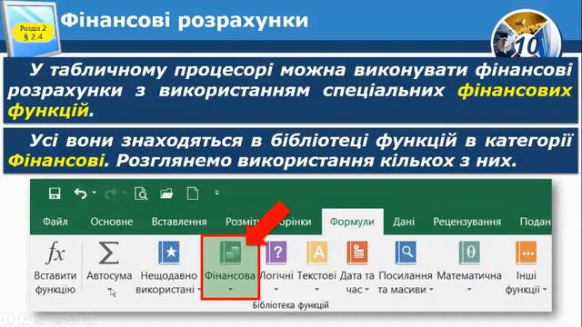The image size is (582, 327).
Task: Expand the Дата та час dropdown arrow
Action: tap(366, 289)
